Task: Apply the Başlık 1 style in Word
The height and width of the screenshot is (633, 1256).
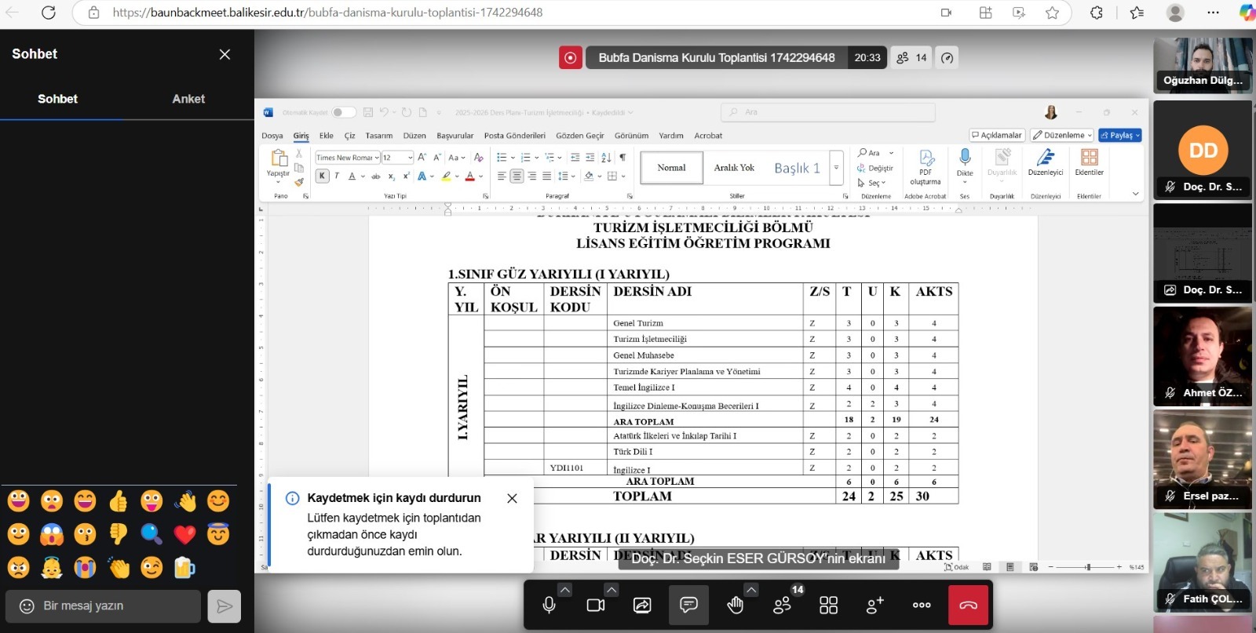Action: pos(797,168)
